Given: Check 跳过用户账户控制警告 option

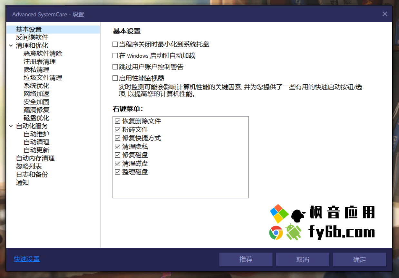Looking at the screenshot, I should click(115, 67).
